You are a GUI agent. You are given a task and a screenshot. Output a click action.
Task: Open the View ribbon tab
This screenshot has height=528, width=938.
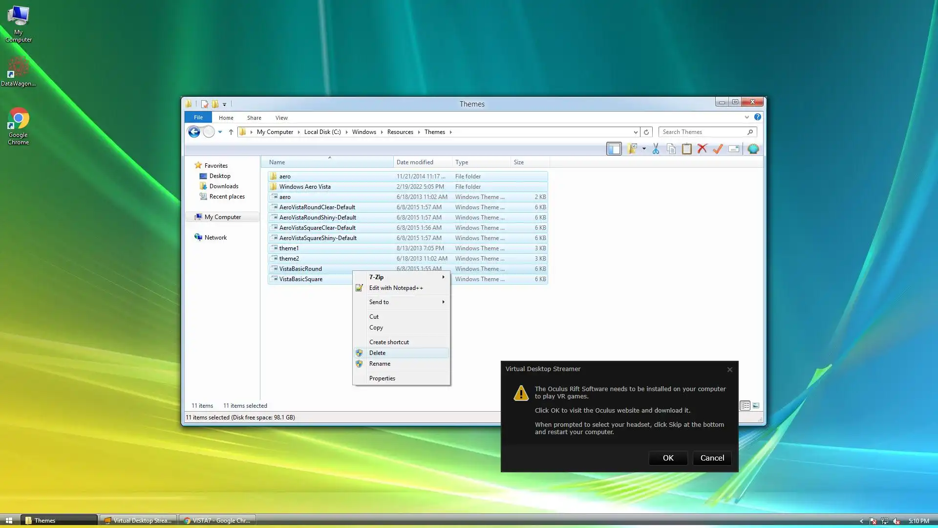281,118
